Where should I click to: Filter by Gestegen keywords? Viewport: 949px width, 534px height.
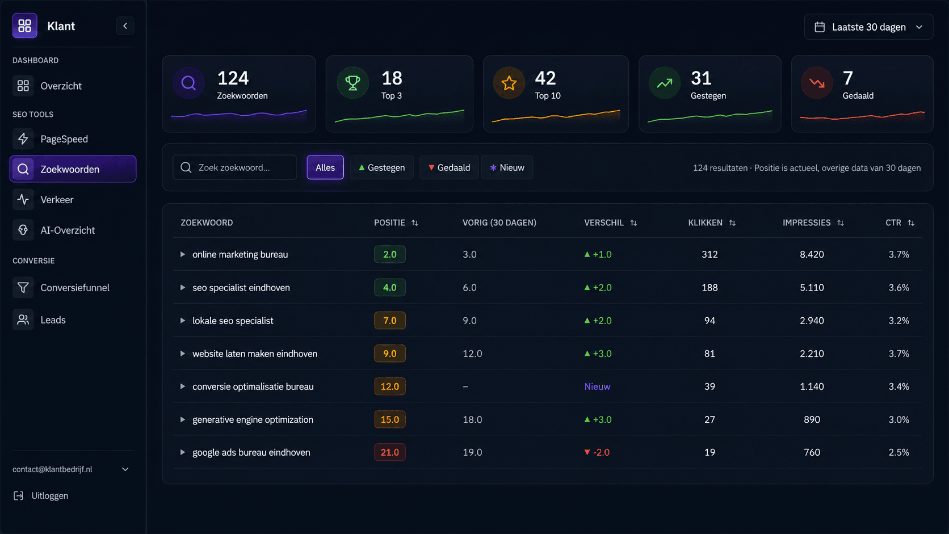[381, 167]
